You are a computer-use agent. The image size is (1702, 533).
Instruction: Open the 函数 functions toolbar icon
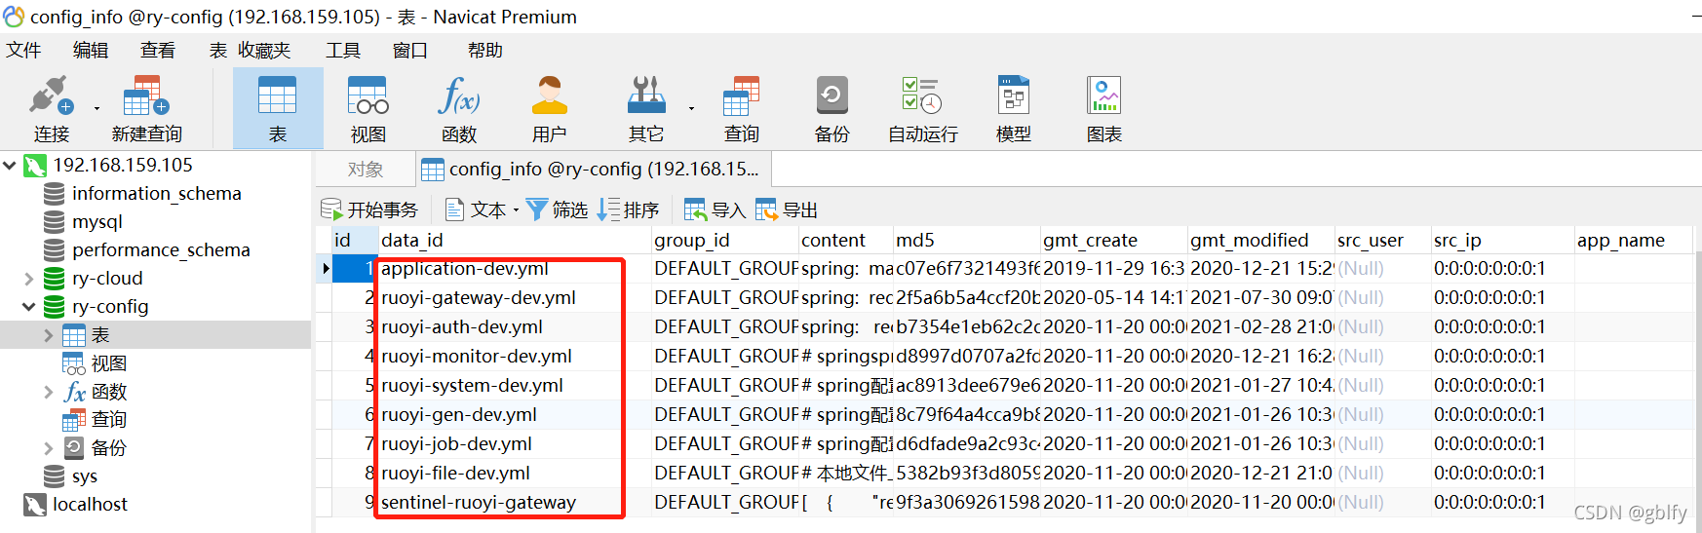coord(459,108)
